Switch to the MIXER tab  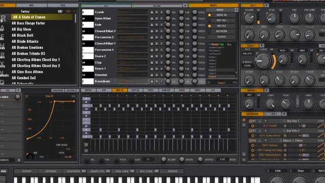(182, 90)
